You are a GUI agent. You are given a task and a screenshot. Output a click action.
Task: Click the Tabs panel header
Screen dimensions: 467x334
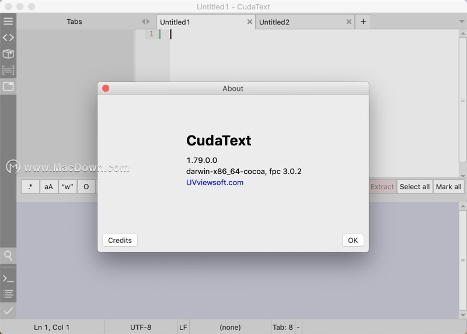coord(74,22)
